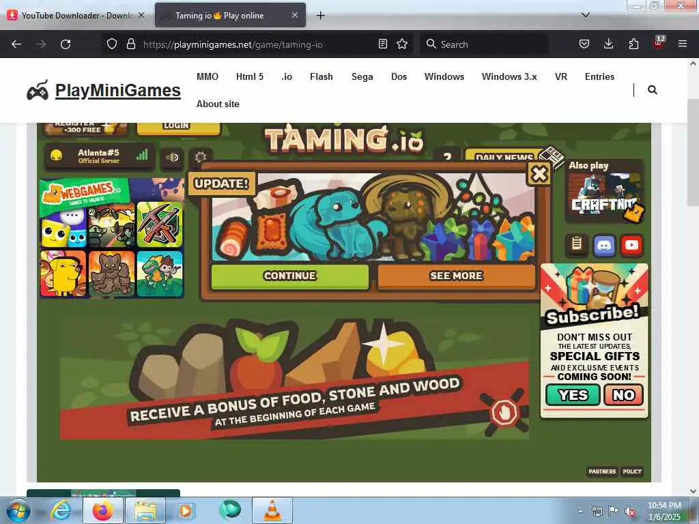This screenshot has height=524, width=699.
Task: Open the Daily News newspaper button
Action: tap(513, 156)
